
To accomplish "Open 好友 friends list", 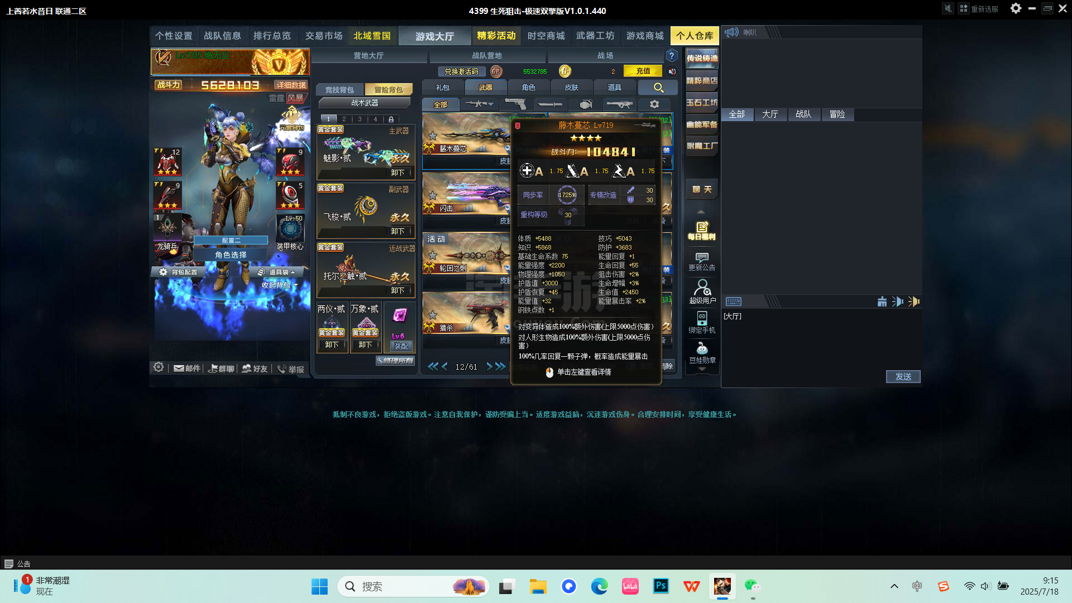I will [x=255, y=368].
